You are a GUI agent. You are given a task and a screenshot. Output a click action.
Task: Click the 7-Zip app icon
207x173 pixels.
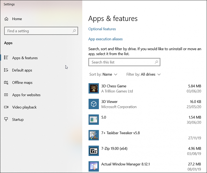[94, 151]
